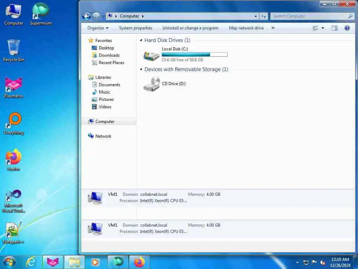Click the Action Center flag tray icon
Viewport: 358px width, 269px height.
pos(314,262)
